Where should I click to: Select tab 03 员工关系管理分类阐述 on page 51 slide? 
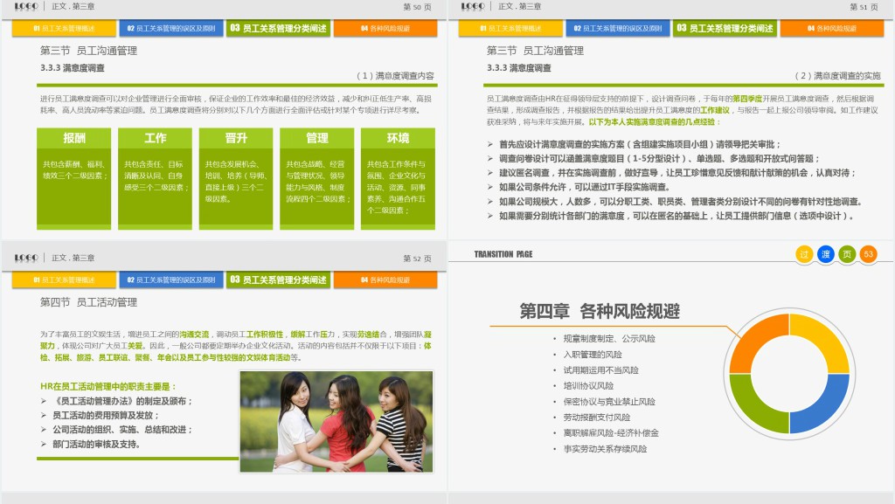[x=725, y=28]
